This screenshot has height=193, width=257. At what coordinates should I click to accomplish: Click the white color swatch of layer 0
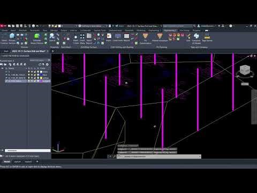click(x=41, y=72)
